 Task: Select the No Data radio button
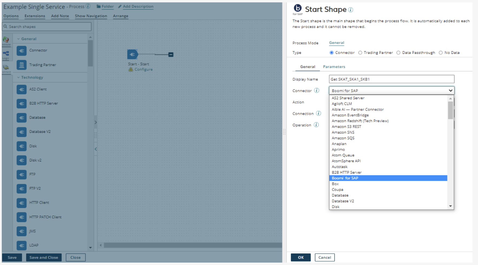(441, 53)
